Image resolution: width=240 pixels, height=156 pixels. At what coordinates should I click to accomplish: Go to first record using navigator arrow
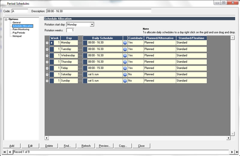pyautogui.click(x=5, y=152)
